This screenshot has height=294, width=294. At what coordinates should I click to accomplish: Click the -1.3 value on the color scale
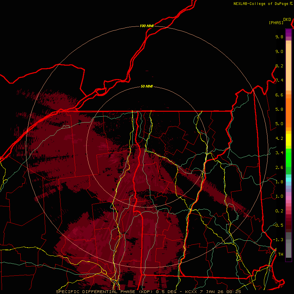tap(278, 240)
